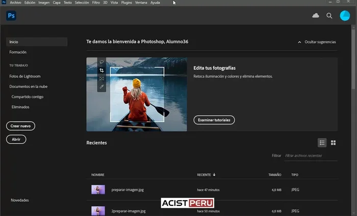Open the Imagen menu
The image size is (357, 216).
click(44, 3)
